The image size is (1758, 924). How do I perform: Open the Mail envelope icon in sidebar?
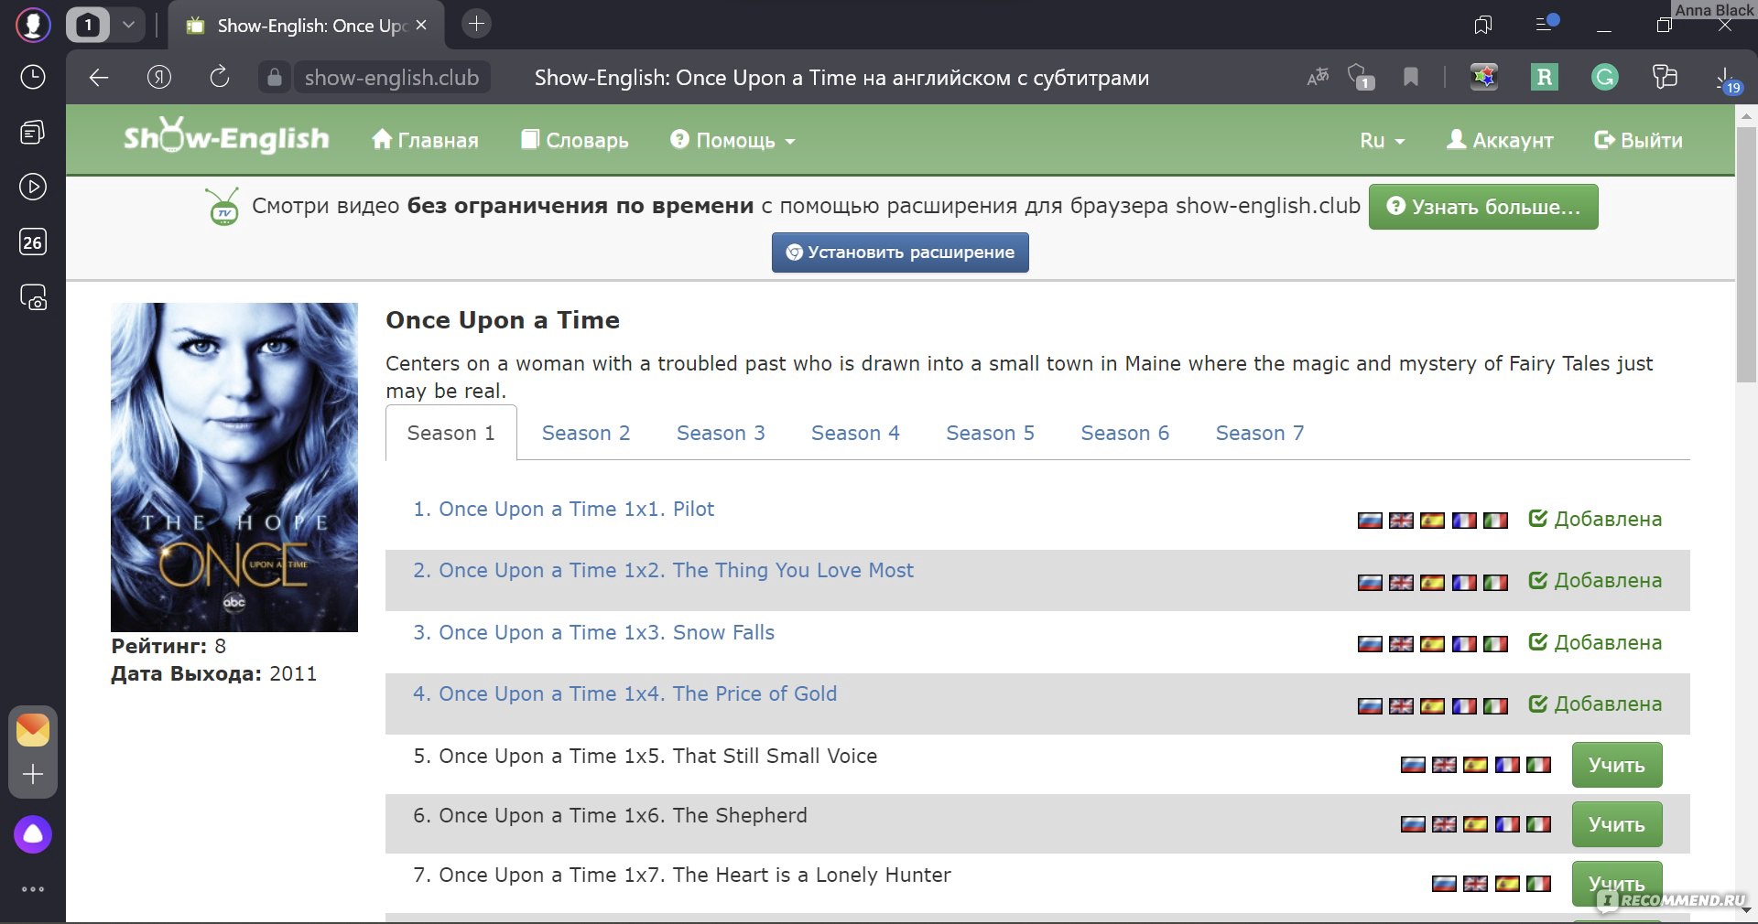[x=33, y=730]
